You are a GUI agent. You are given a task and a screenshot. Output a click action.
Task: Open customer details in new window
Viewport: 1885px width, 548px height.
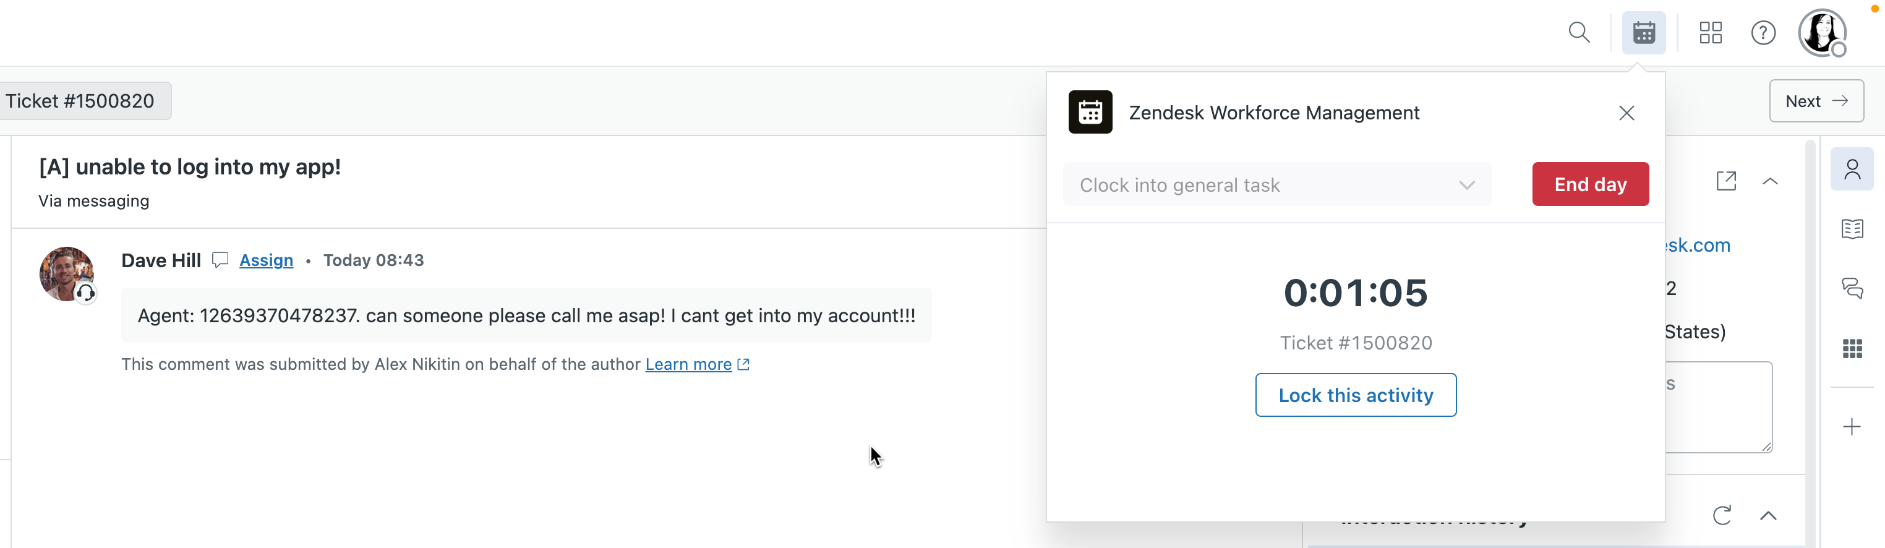pos(1726,181)
